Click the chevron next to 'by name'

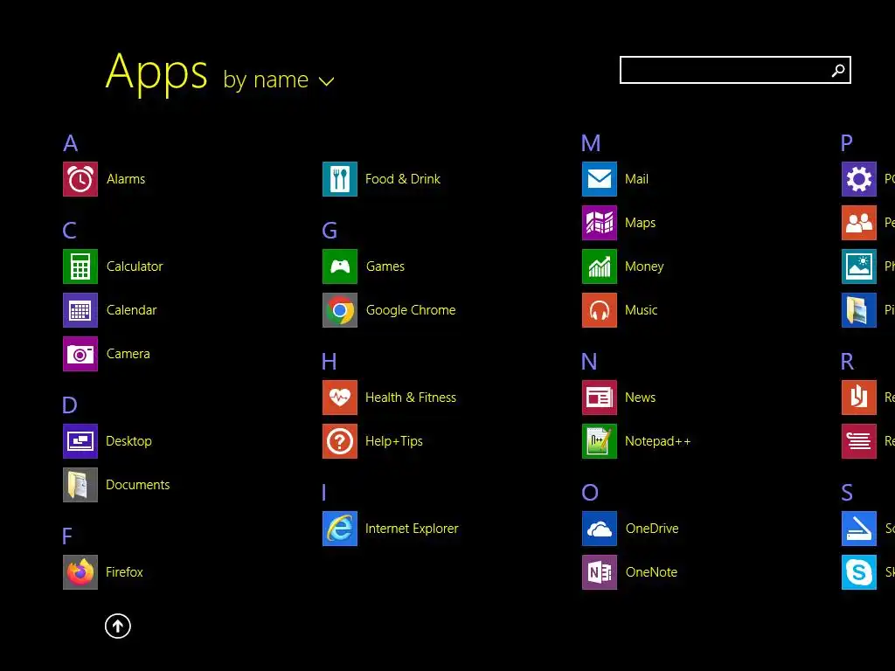click(327, 81)
